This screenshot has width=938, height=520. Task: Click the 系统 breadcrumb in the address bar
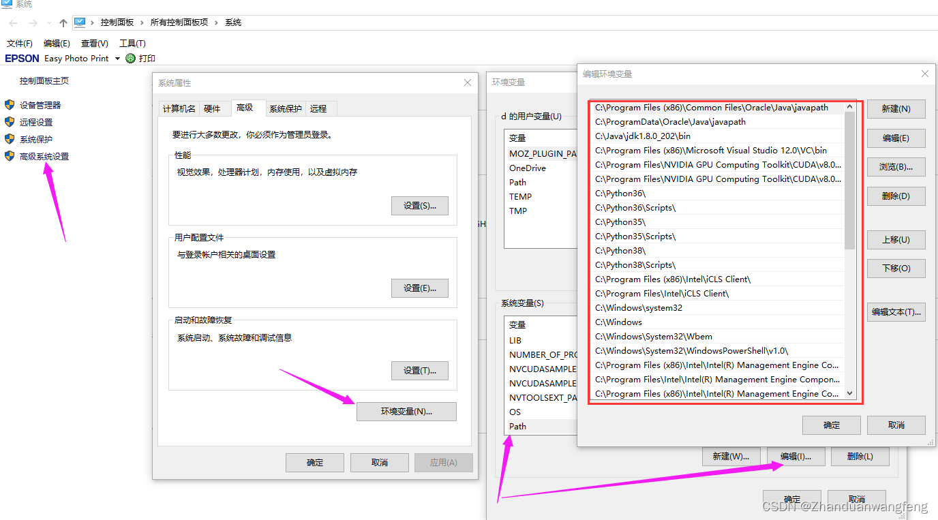point(233,22)
